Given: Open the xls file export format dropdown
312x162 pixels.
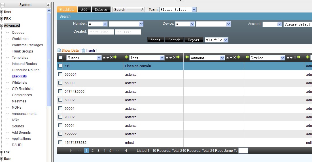Looking at the screenshot, I should pos(217,40).
